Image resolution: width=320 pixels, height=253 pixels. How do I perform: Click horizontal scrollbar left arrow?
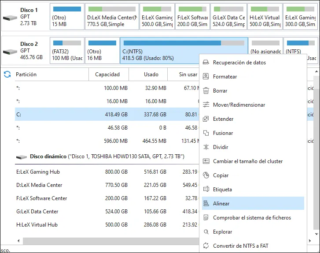[x=18, y=241]
